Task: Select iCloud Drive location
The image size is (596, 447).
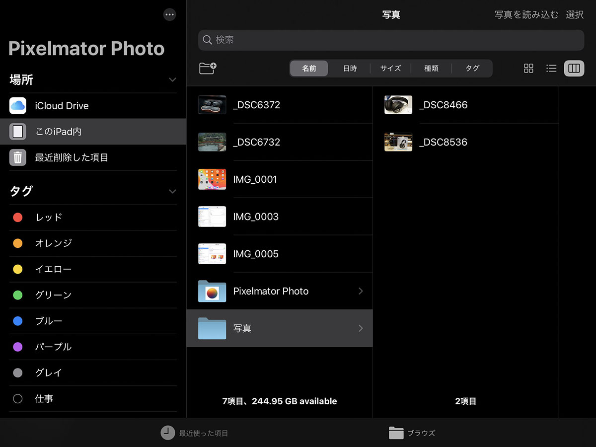Action: pos(93,106)
